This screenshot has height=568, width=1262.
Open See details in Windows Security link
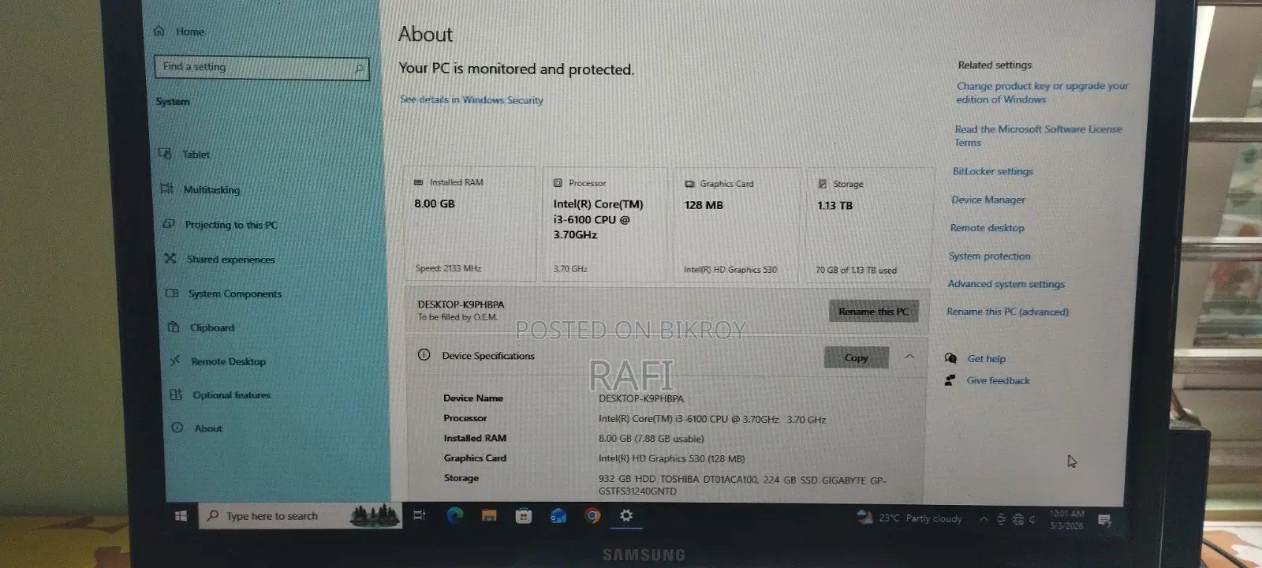coord(471,100)
